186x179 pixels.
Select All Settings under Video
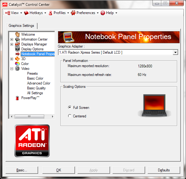pyautogui.click(x=35, y=93)
